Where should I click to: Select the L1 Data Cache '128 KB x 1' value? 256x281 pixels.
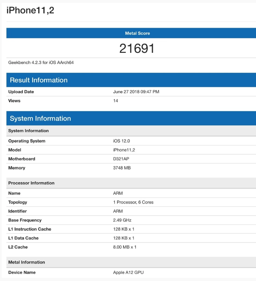click(123, 238)
